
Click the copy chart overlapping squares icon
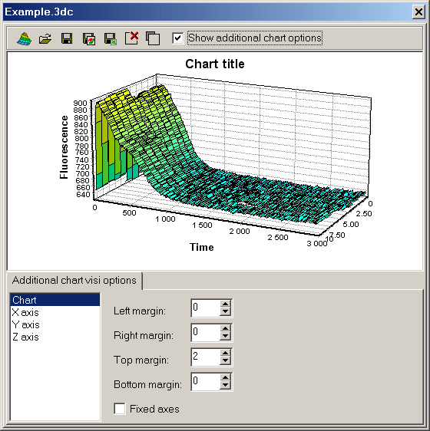coord(153,38)
